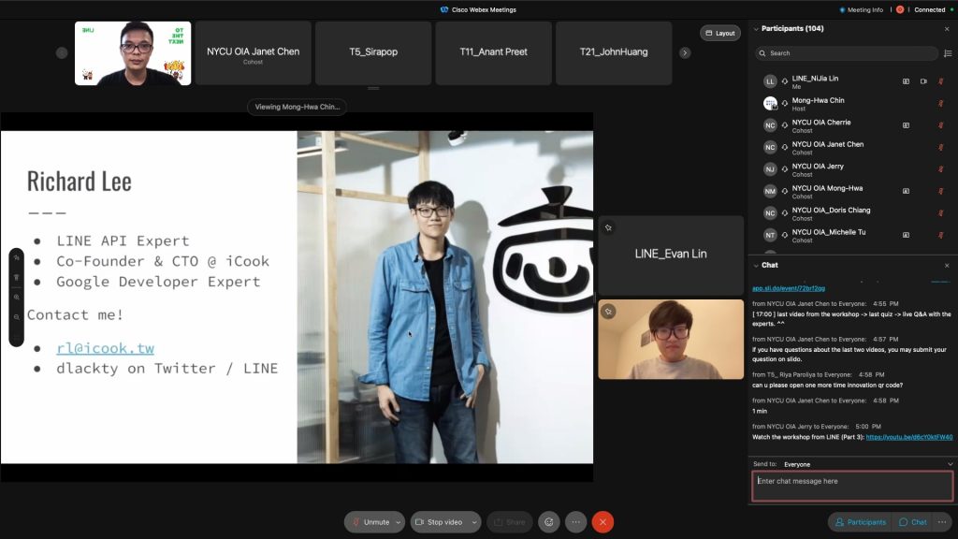Screen dimensions: 958x539
Task: Click the muted mic icon for NYCU OIA Cherrie
Action: tap(941, 125)
